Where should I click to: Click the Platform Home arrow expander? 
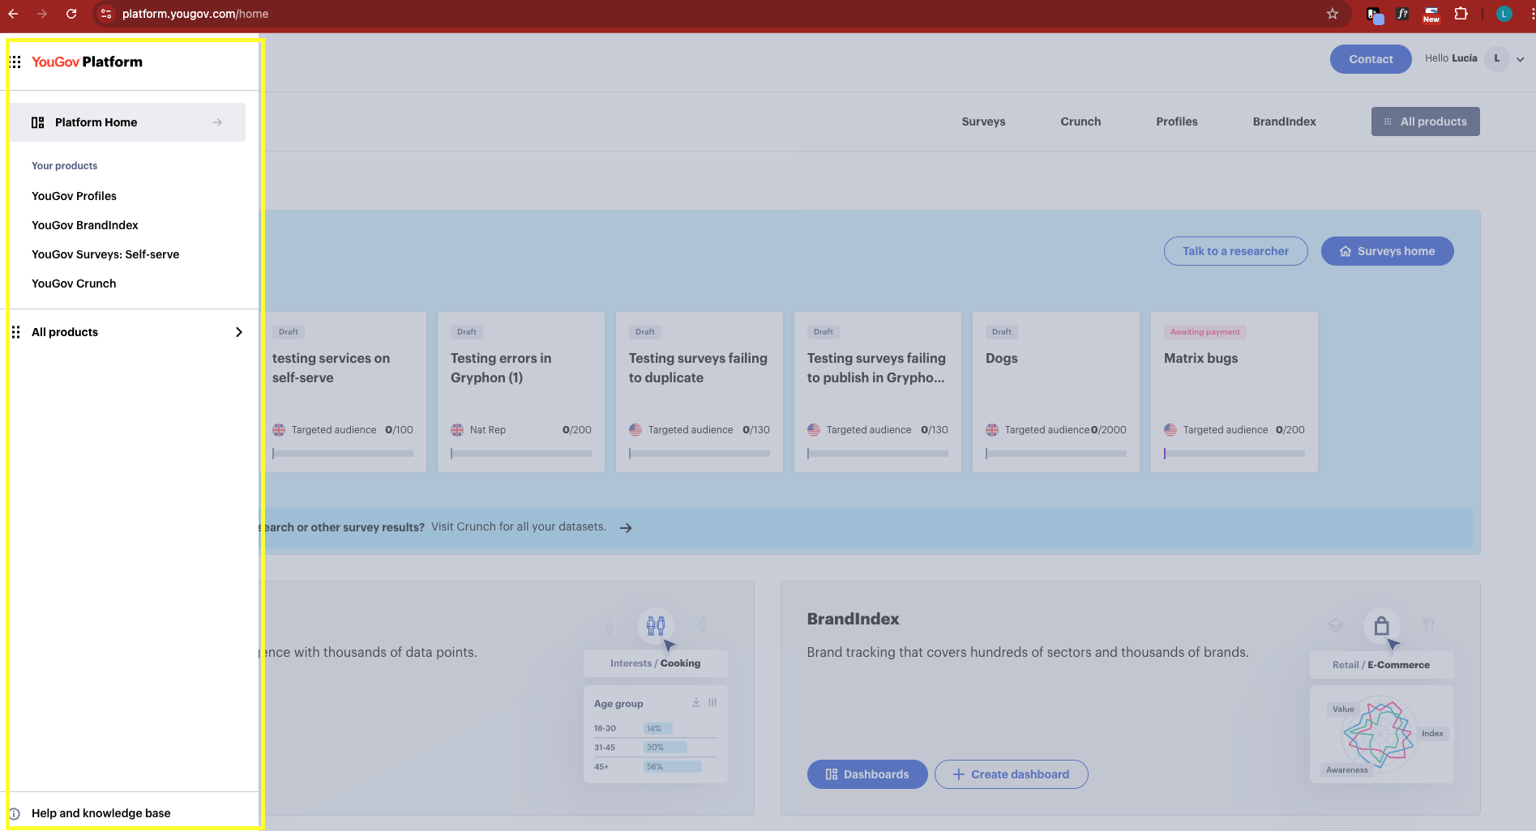[216, 121]
